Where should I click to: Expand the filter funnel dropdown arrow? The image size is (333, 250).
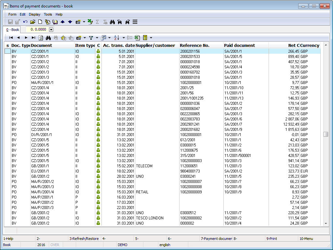97,38
